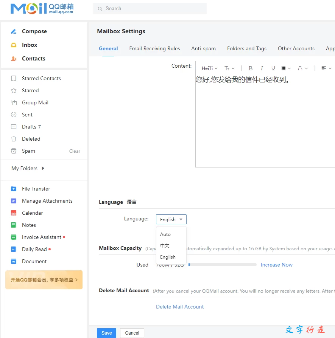335x338 pixels.
Task: Go to Starred mail
Action: pyautogui.click(x=30, y=90)
